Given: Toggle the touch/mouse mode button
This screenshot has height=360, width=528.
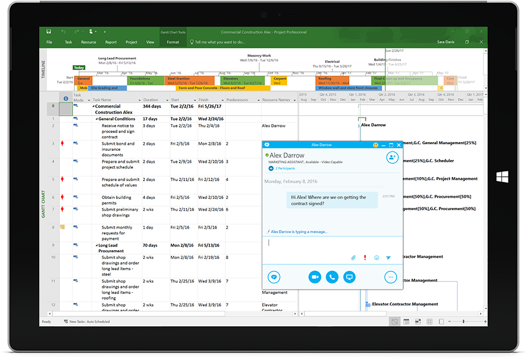Looking at the screenshot, I should [90, 31].
